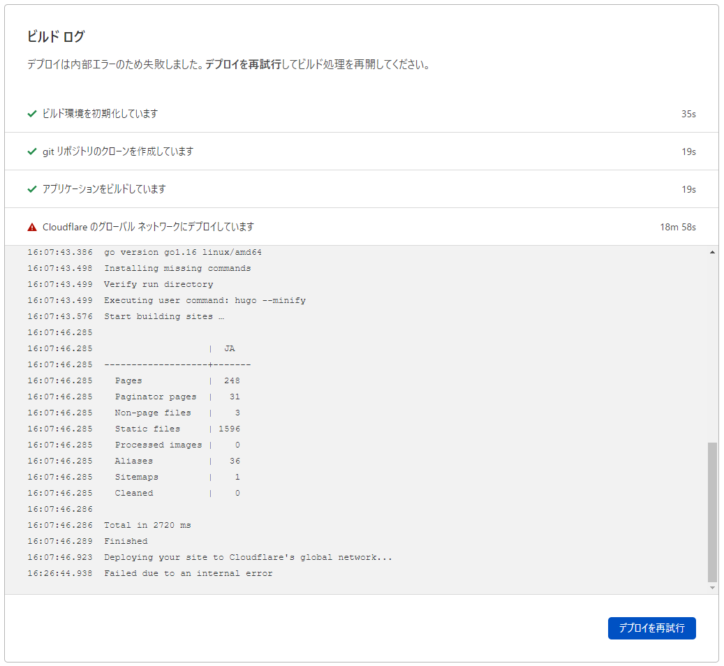
Task: Select the "Executing user command: hugo --minify" line
Action: click(x=205, y=300)
